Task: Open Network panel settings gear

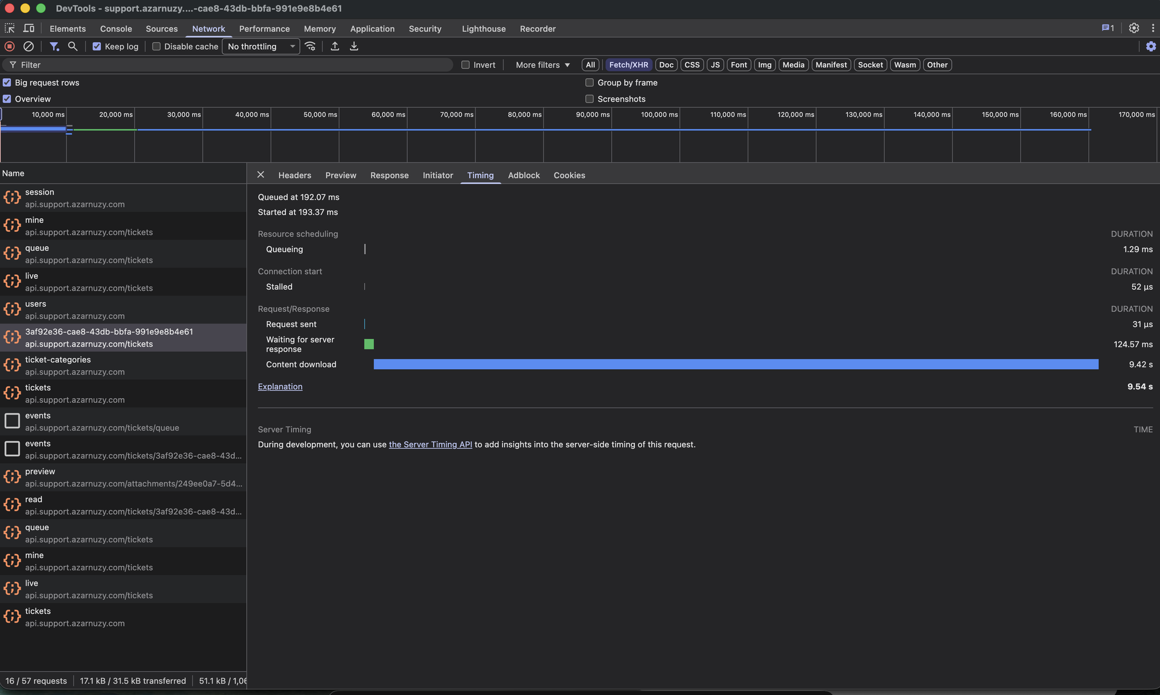Action: pyautogui.click(x=1151, y=46)
